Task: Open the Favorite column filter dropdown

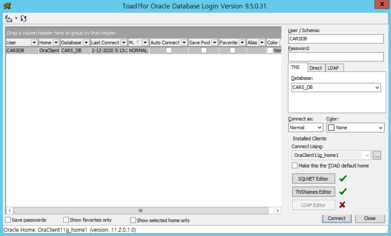Action: (242, 43)
